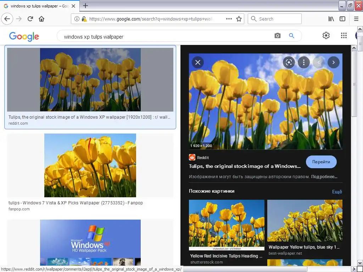Click the Google search query field
The image size is (363, 272).
162,36
